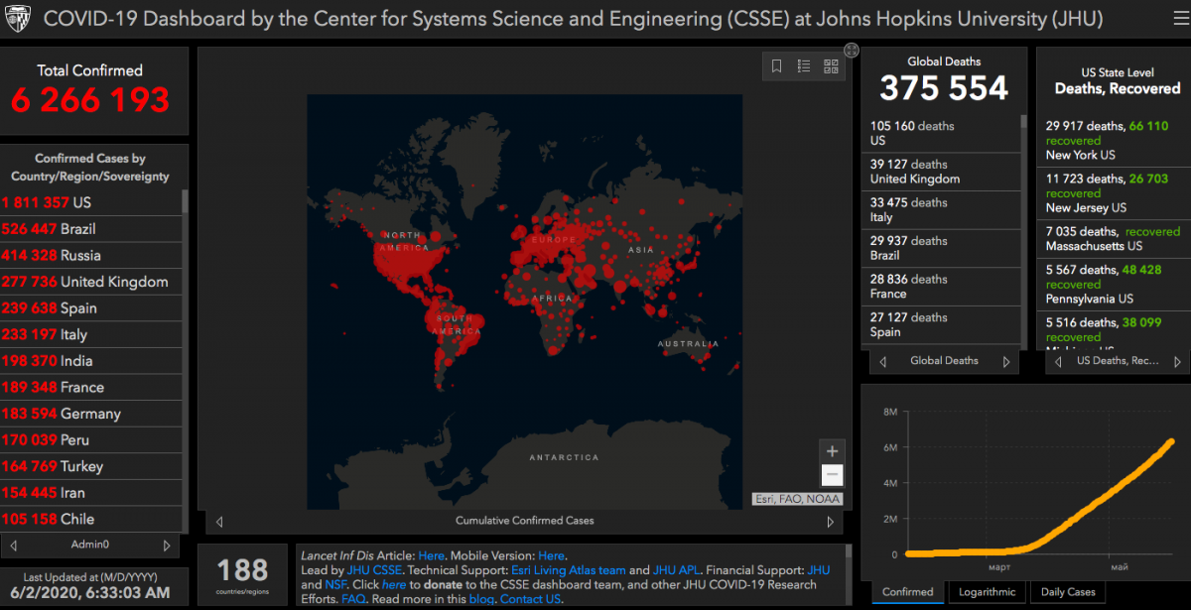Switch to the Daily Cases chart tab
Screen dimensions: 1191x610
pyautogui.click(x=1068, y=592)
